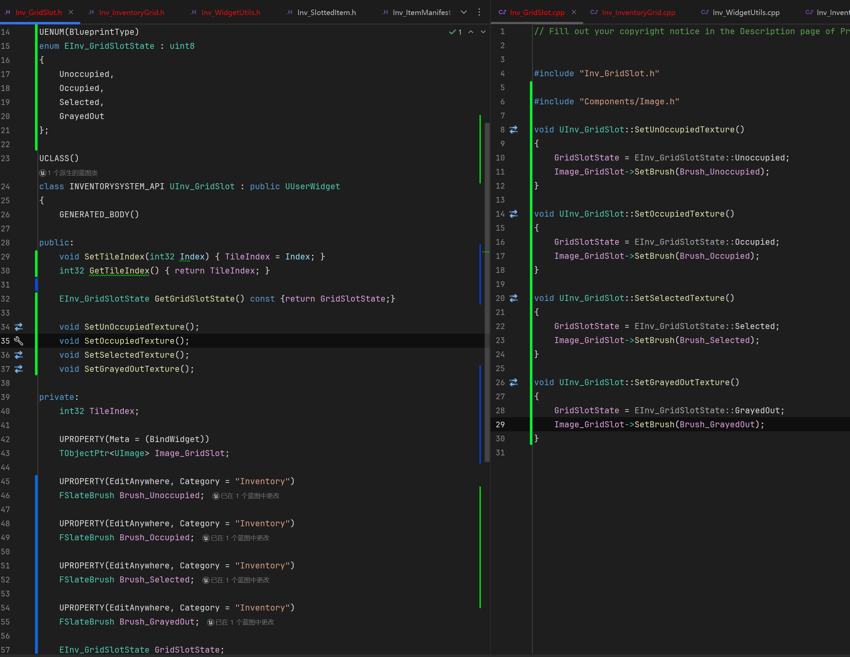Click gutter icon next to SetOccupiedTexture definition in cpp

tap(514, 214)
